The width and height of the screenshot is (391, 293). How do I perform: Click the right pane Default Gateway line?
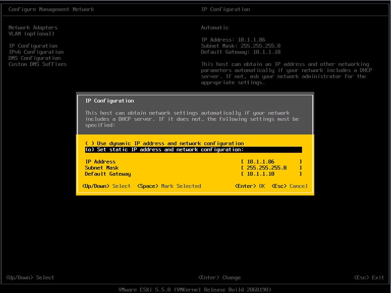click(241, 52)
